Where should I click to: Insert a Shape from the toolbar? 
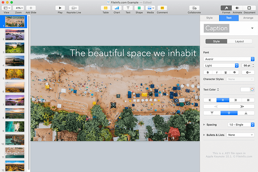click(139, 8)
